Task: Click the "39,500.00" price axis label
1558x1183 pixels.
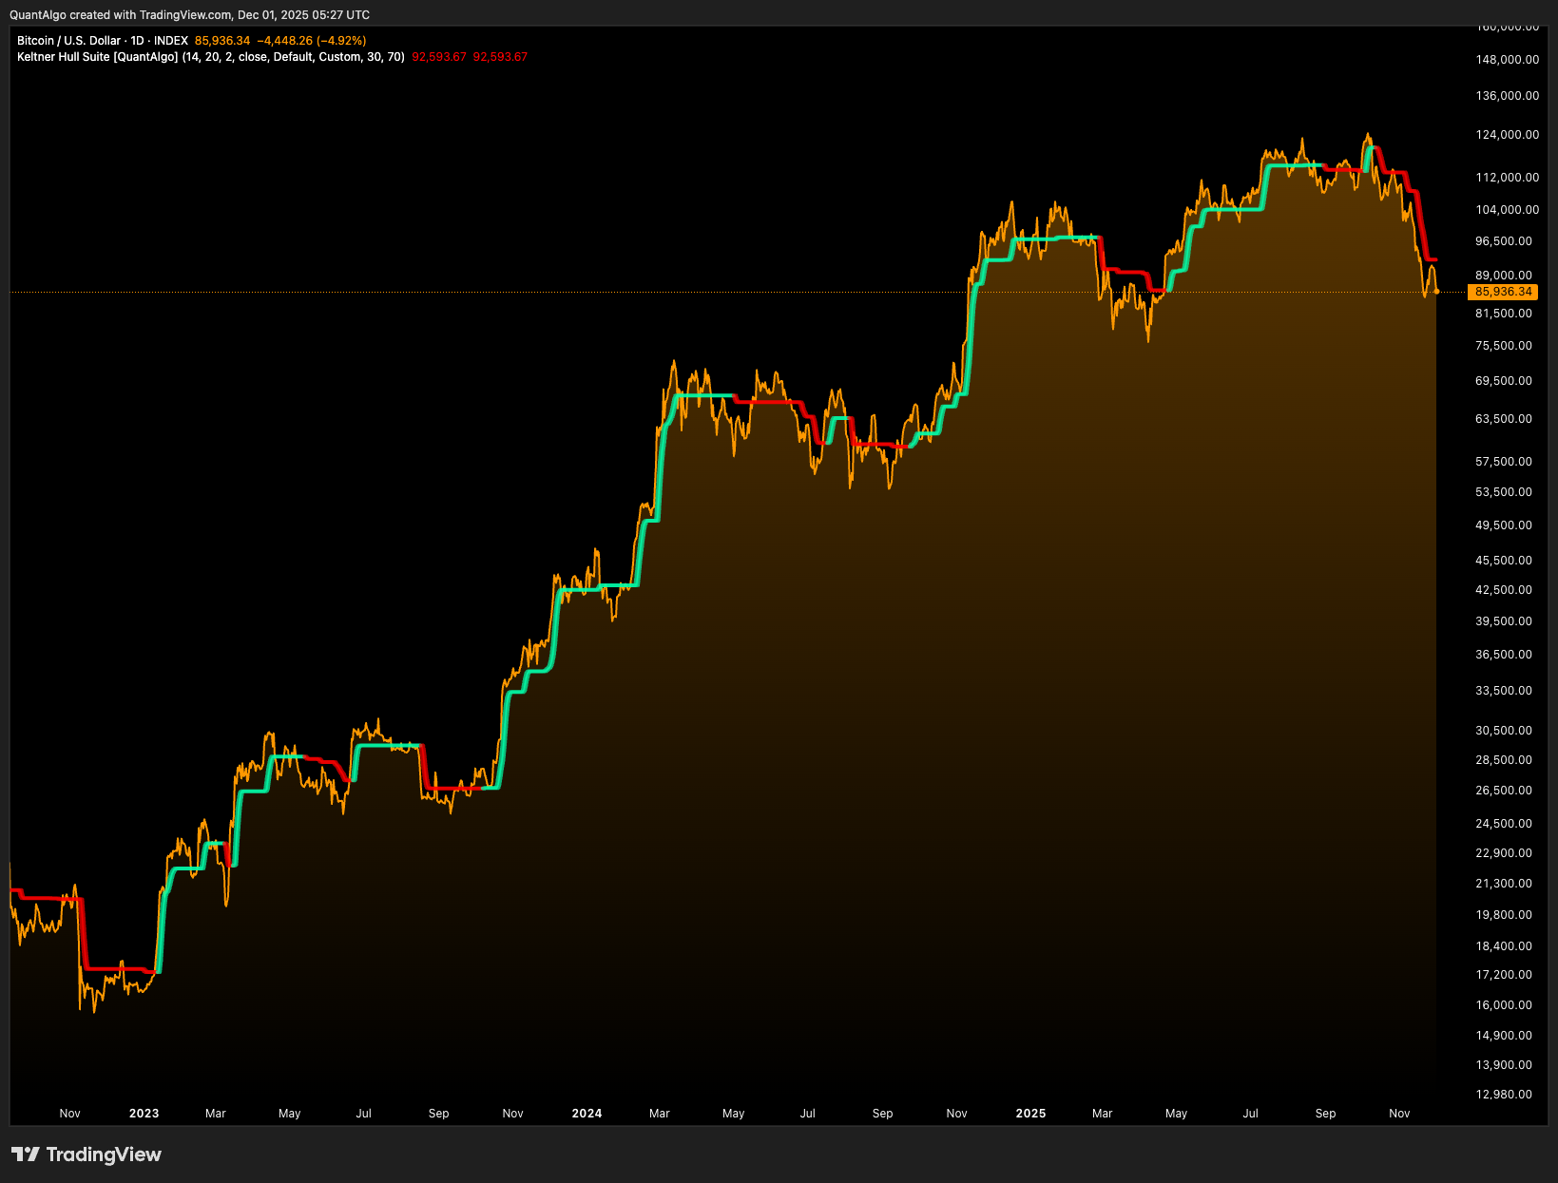Action: 1504,621
